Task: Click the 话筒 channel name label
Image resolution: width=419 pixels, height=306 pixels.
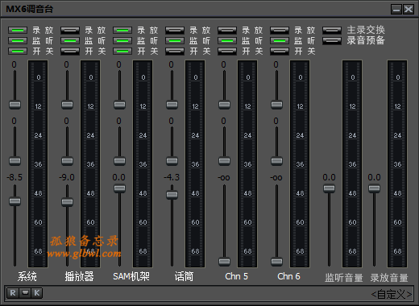Action: (184, 276)
